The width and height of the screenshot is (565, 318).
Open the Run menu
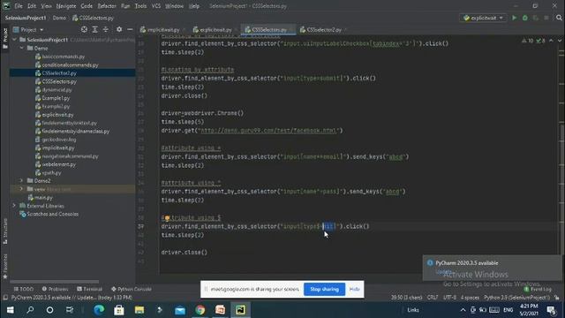pyautogui.click(x=125, y=6)
